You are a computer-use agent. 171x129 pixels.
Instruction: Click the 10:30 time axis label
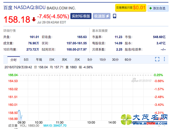[39, 122]
